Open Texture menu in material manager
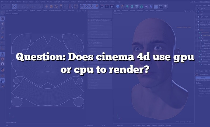 tap(169, 125)
